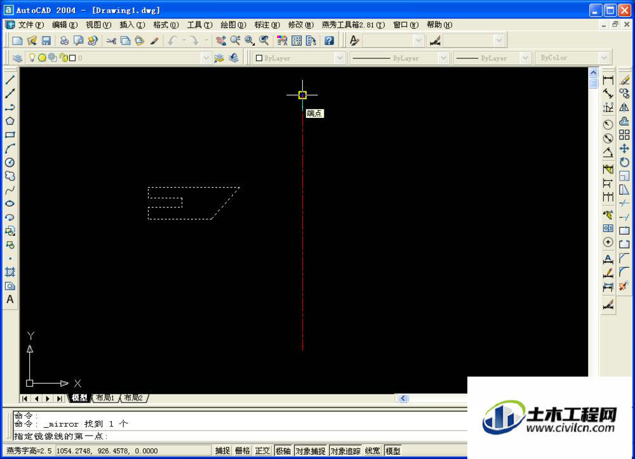The height and width of the screenshot is (459, 635).
Task: Select the Rectangle draw tool
Action: coord(10,134)
